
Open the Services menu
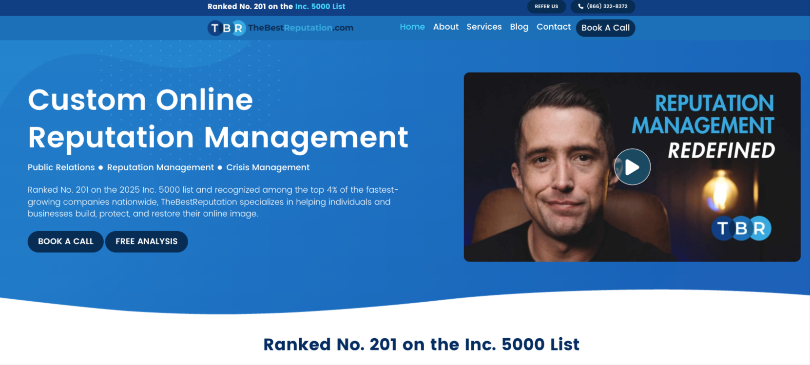click(484, 27)
